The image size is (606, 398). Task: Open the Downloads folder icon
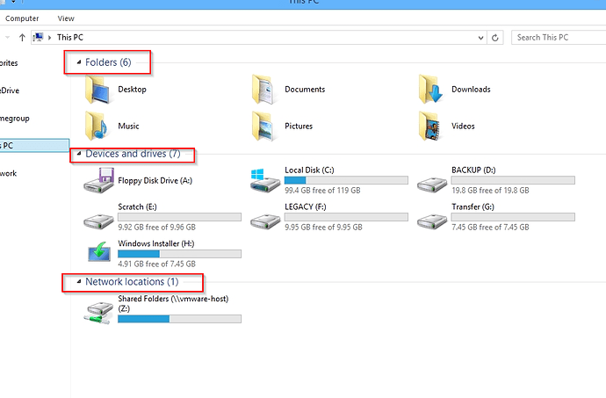(x=432, y=90)
